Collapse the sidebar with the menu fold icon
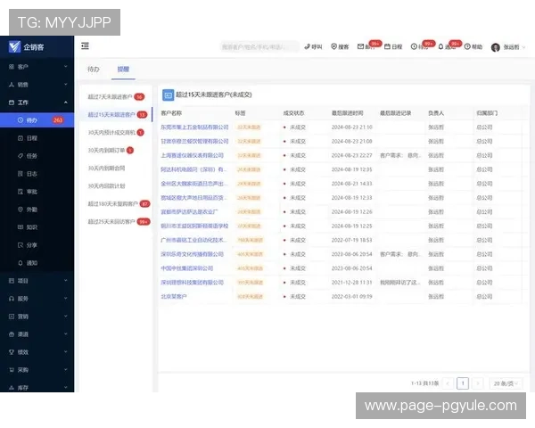535x428 pixels. [85, 45]
